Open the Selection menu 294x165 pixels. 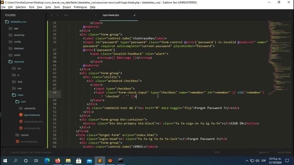21,7
